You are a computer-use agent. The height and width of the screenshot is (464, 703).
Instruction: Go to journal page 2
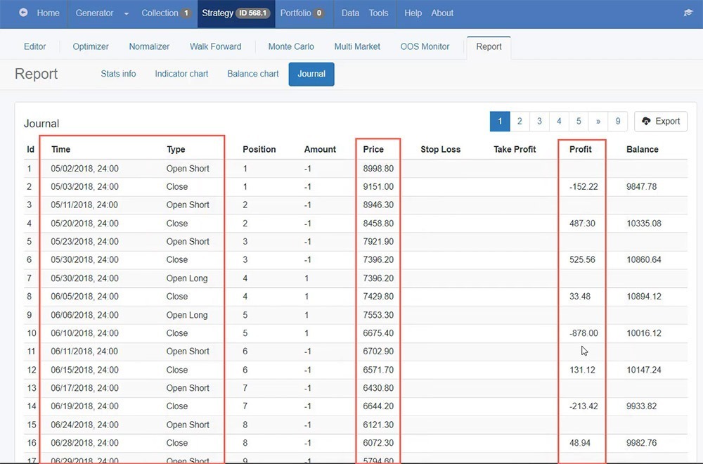point(520,121)
